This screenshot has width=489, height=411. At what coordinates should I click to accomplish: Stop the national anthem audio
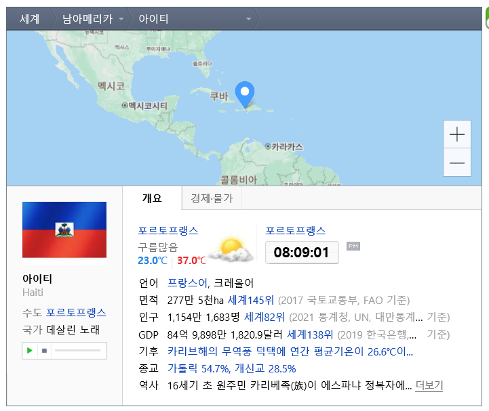(x=44, y=351)
